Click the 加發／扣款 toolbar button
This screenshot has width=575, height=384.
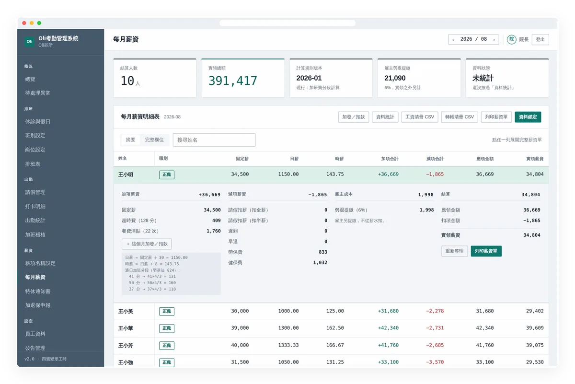point(354,117)
